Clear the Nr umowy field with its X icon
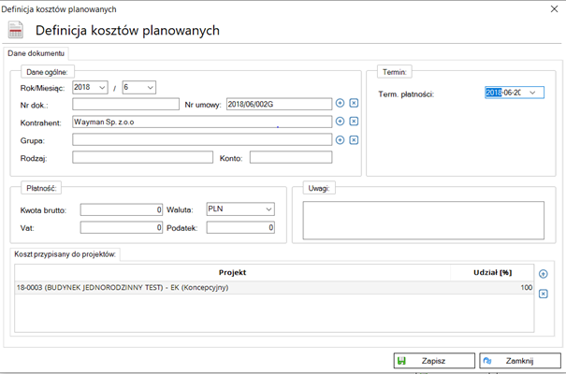 pyautogui.click(x=354, y=103)
